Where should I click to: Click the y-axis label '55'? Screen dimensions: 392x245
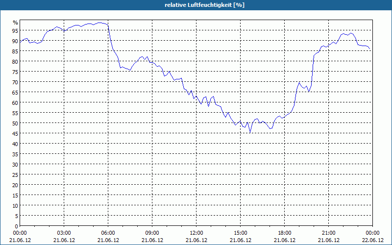(16, 113)
